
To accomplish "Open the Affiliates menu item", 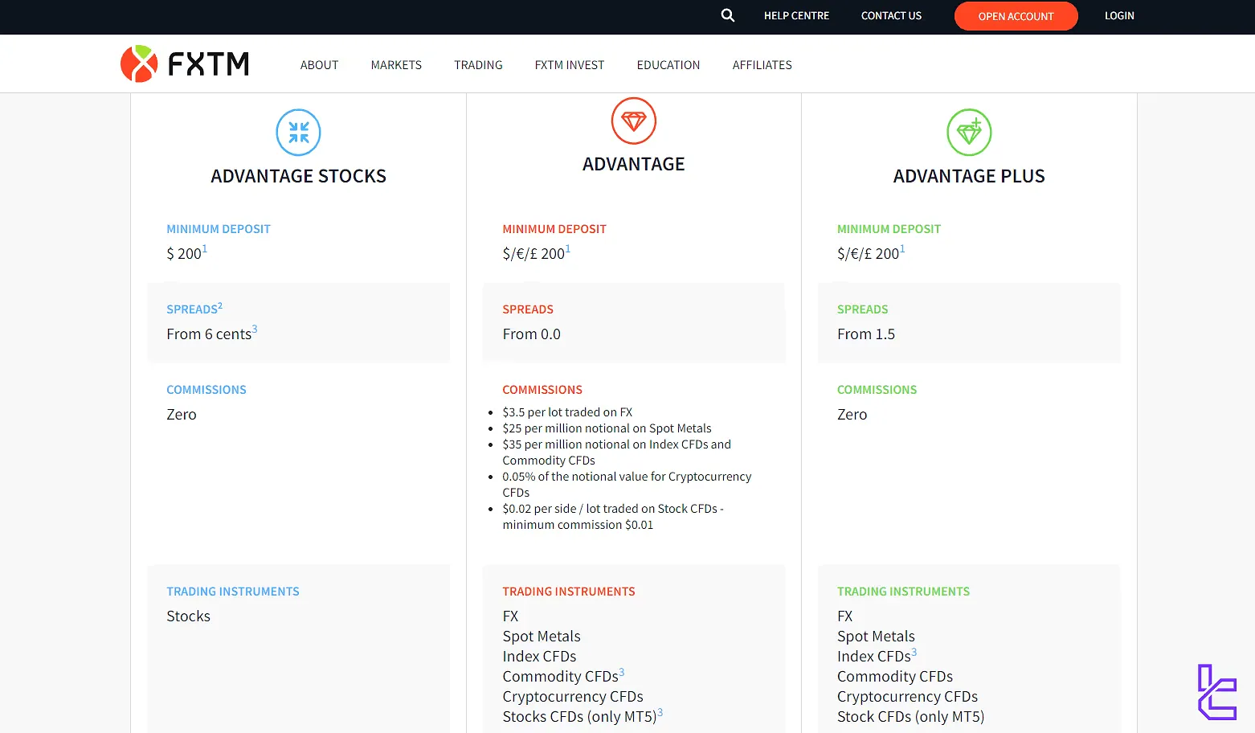I will (762, 65).
